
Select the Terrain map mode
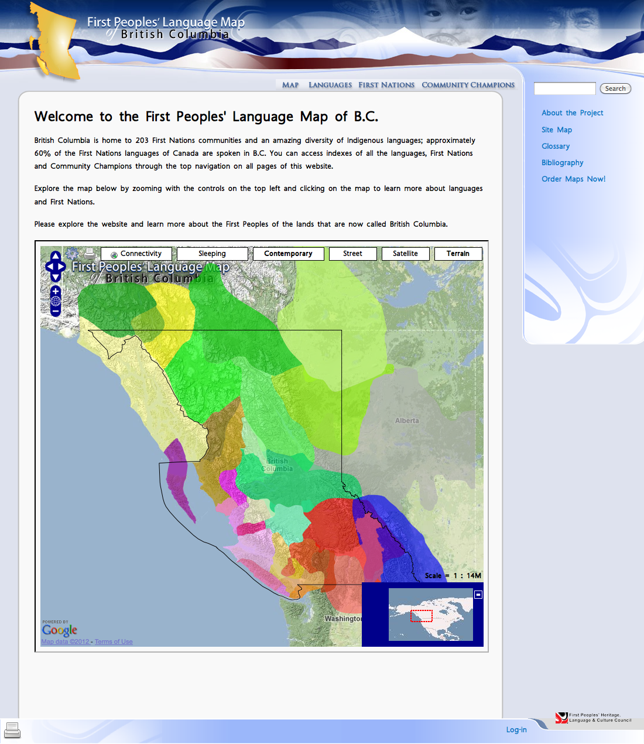tap(458, 253)
